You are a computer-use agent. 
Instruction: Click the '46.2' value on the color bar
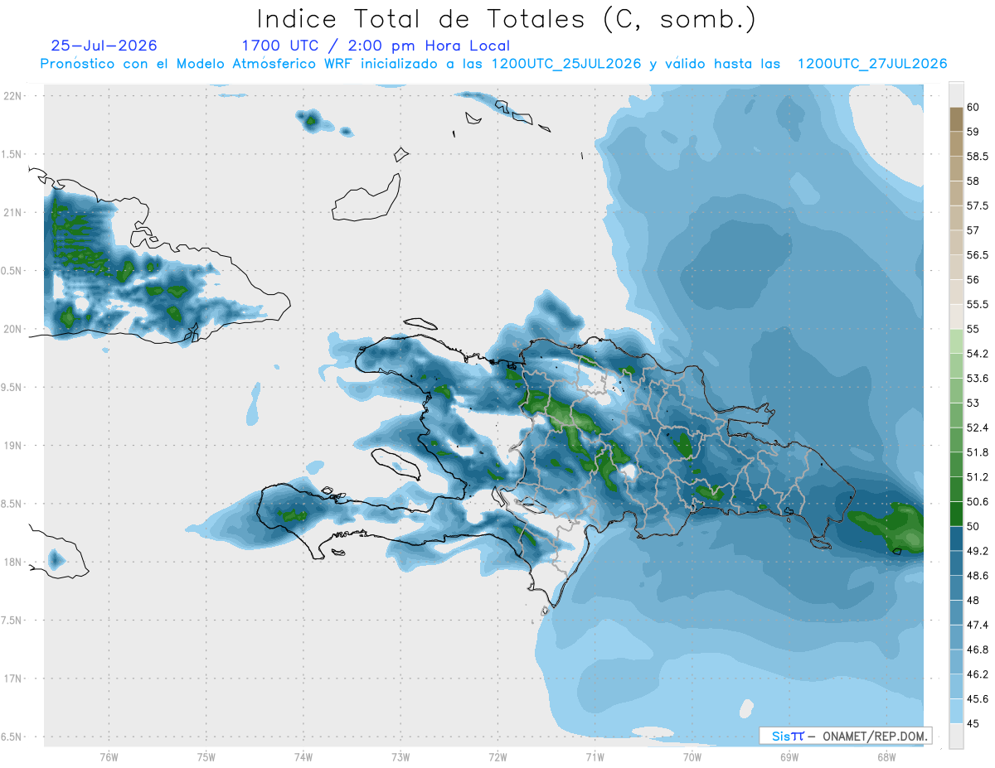(x=979, y=675)
